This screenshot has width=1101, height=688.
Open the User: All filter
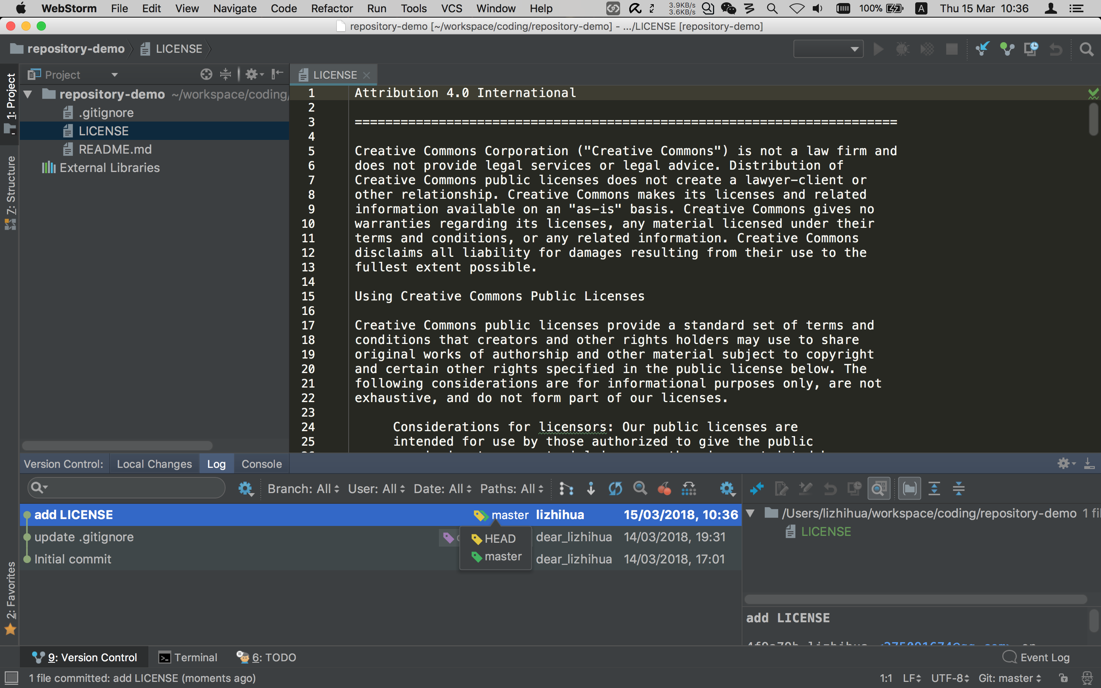coord(376,489)
